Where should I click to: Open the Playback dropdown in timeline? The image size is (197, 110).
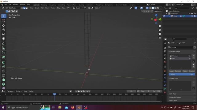tap(10, 91)
